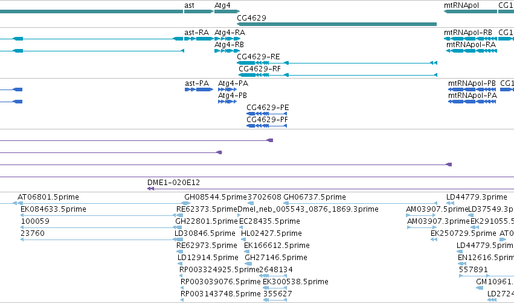Select the 3702608 feature

coord(251,203)
